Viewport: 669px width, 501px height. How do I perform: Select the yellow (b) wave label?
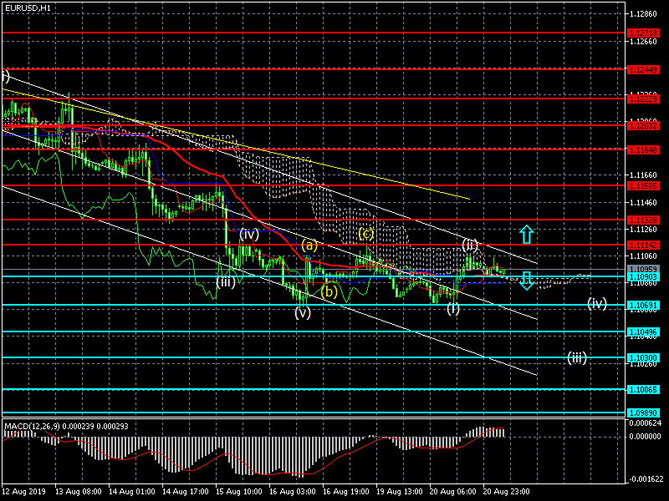pos(329,292)
